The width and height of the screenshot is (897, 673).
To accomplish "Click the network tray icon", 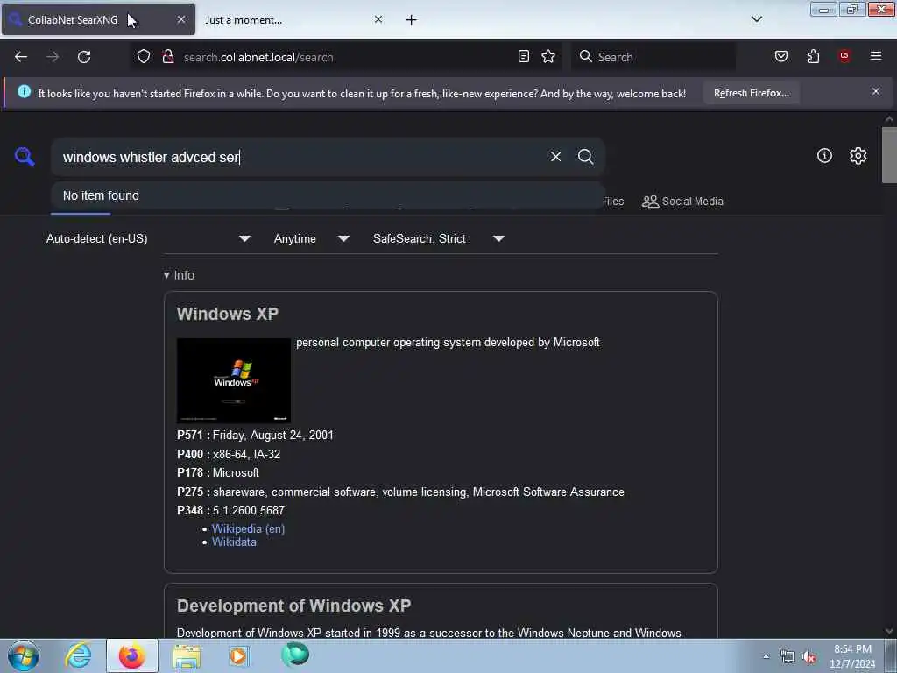I will pyautogui.click(x=788, y=657).
